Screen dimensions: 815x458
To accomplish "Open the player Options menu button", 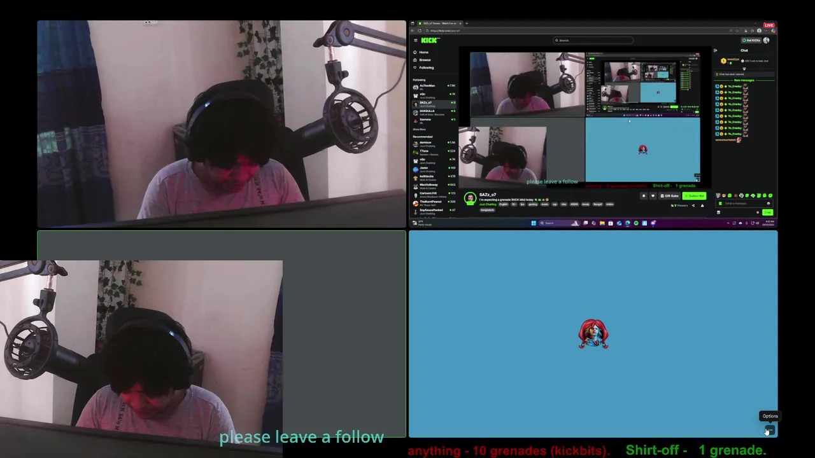I will (770, 431).
